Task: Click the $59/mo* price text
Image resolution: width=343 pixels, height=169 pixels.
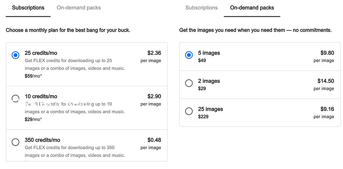Action: [33, 76]
